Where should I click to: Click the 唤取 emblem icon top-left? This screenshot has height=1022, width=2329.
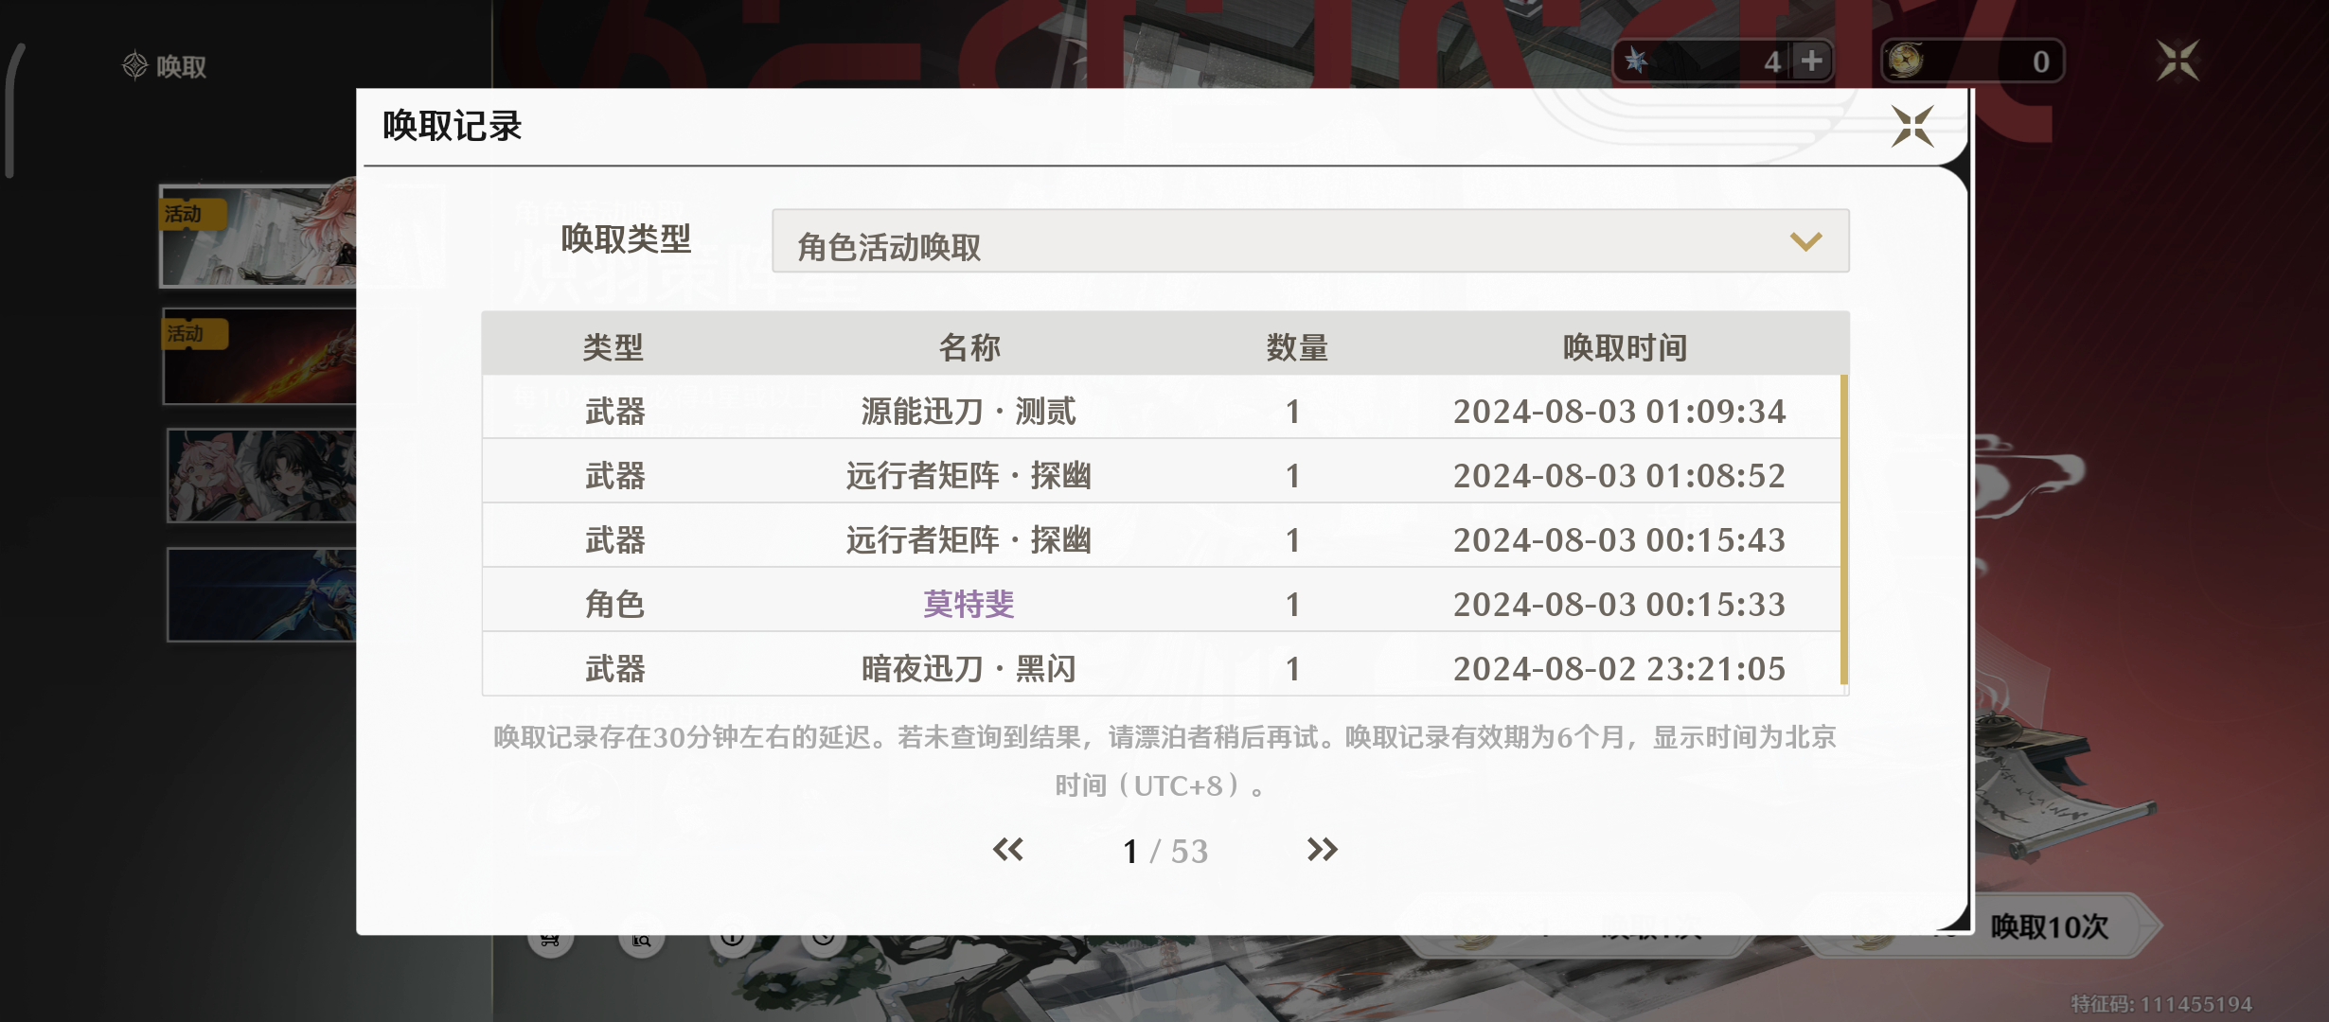[x=135, y=65]
